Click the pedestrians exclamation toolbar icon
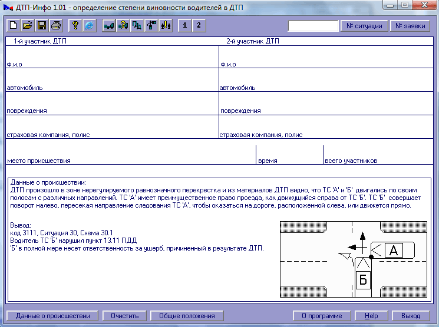This screenshot has height=327, width=439. point(166,25)
